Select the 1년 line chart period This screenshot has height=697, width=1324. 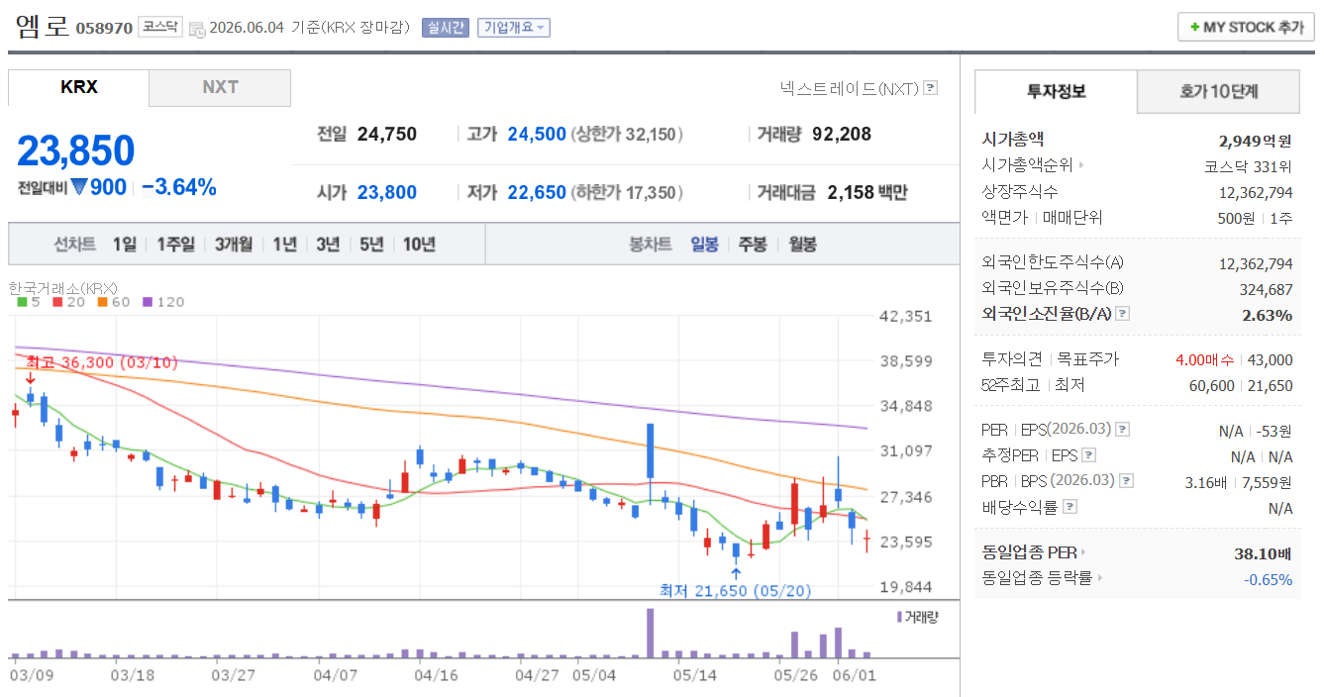point(284,244)
